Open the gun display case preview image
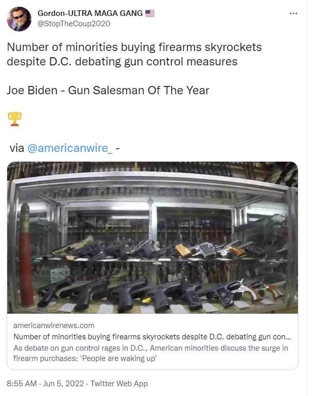 tap(153, 237)
